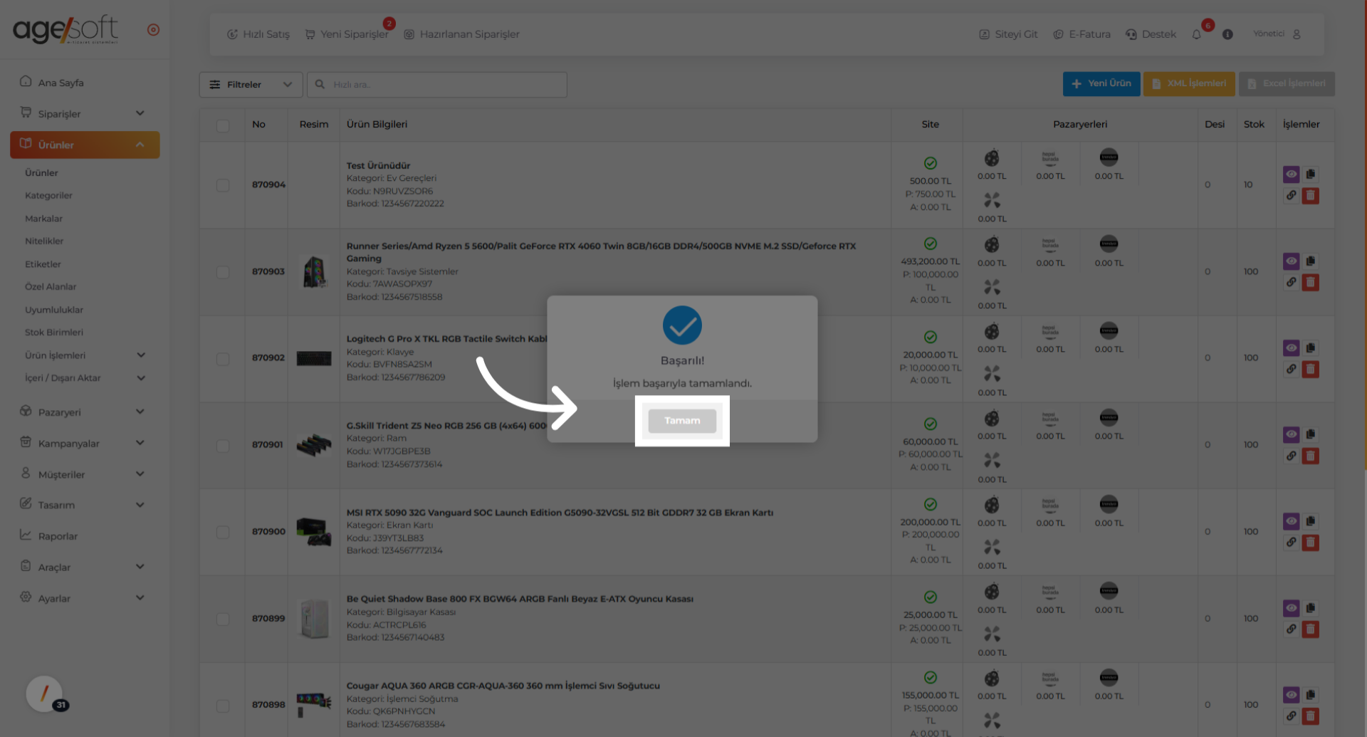The height and width of the screenshot is (737, 1367).
Task: Expand Kampanyalar sidebar menu
Action: (84, 443)
